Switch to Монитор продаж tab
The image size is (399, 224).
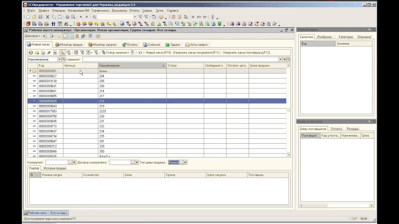69,44
